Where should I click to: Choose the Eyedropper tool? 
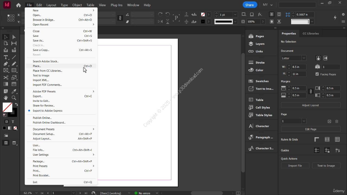(x=14, y=91)
